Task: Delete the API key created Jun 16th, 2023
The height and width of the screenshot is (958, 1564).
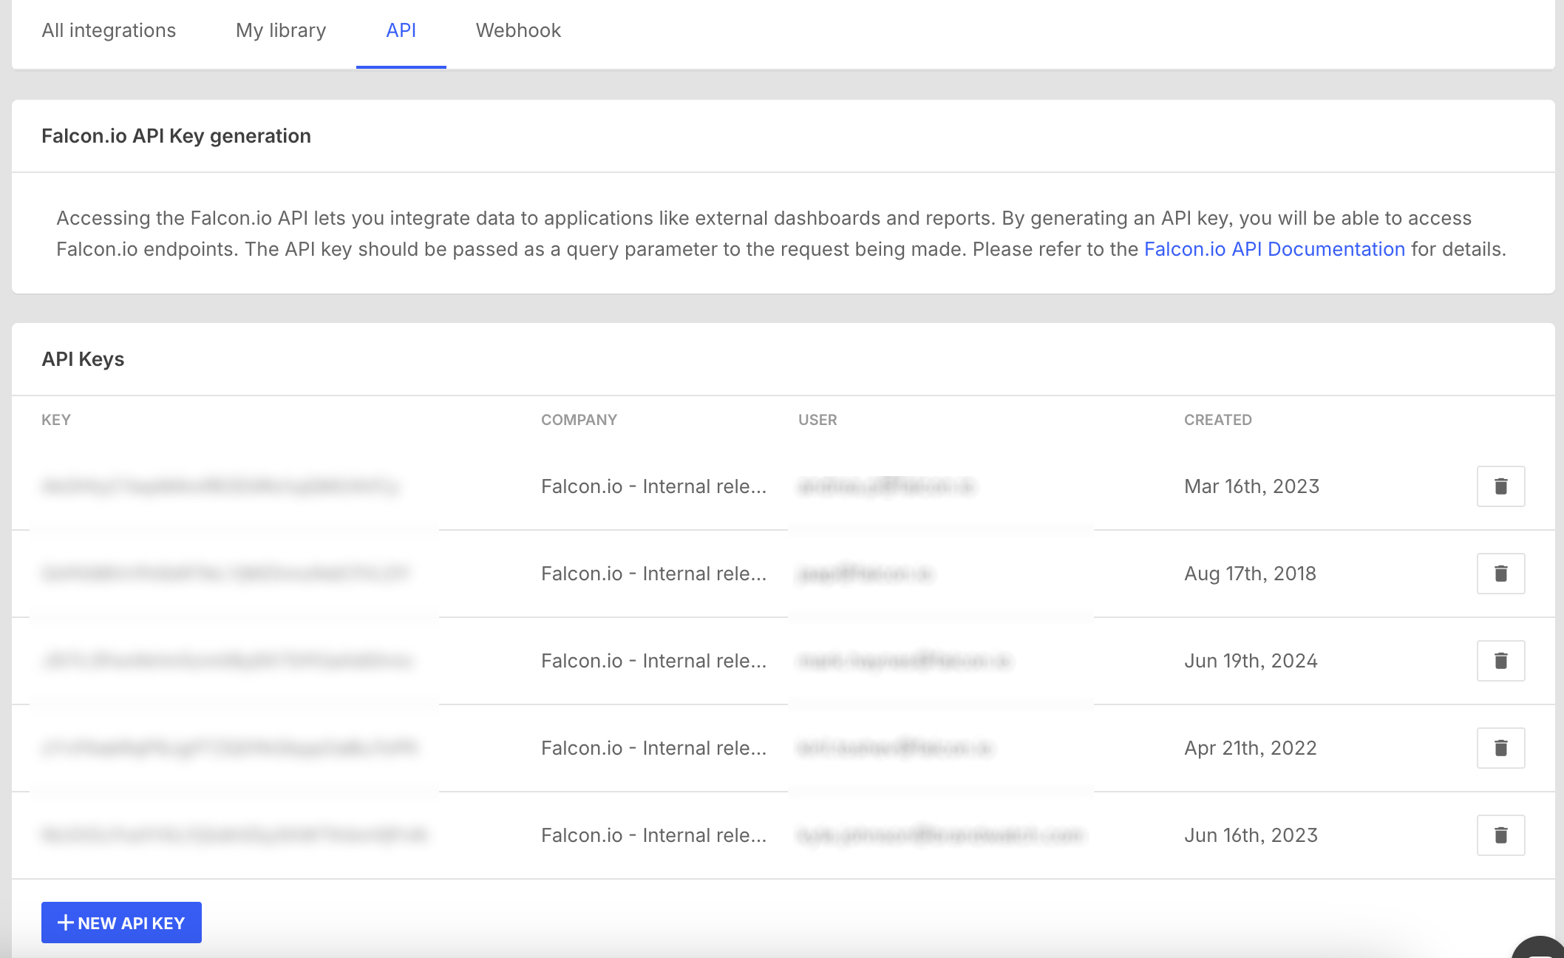Action: point(1500,835)
